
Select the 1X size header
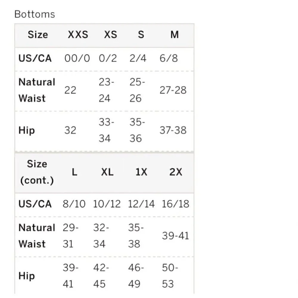click(x=141, y=172)
